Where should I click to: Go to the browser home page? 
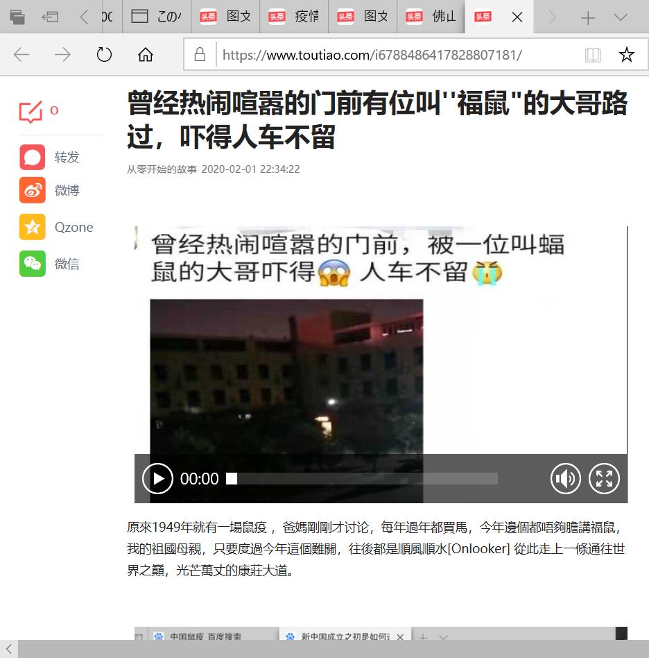click(145, 54)
